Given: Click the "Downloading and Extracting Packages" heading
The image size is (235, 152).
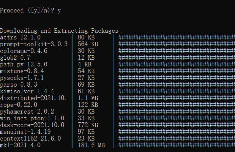Looking at the screenshot, I should coord(59,31).
